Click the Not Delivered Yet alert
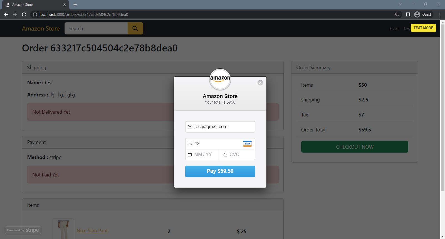This screenshot has width=445, height=239. [153, 112]
